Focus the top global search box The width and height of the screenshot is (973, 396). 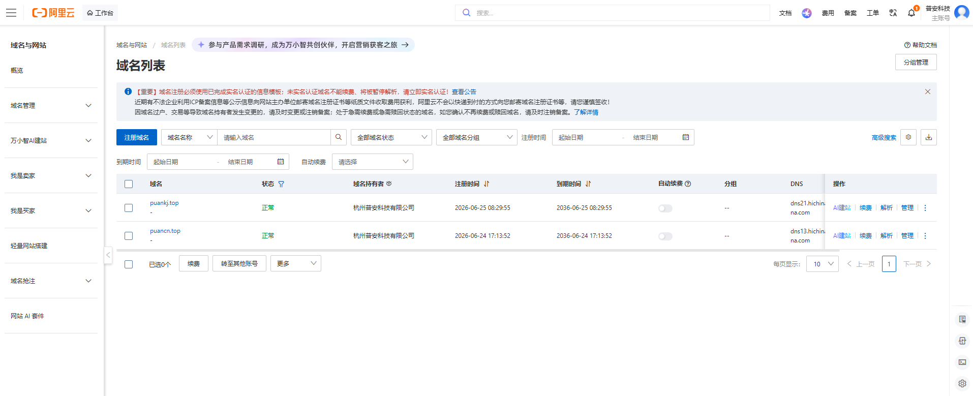[x=613, y=13]
